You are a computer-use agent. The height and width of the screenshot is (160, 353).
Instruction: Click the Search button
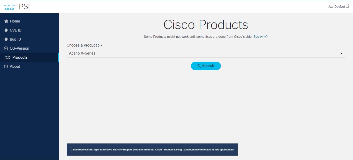click(206, 66)
